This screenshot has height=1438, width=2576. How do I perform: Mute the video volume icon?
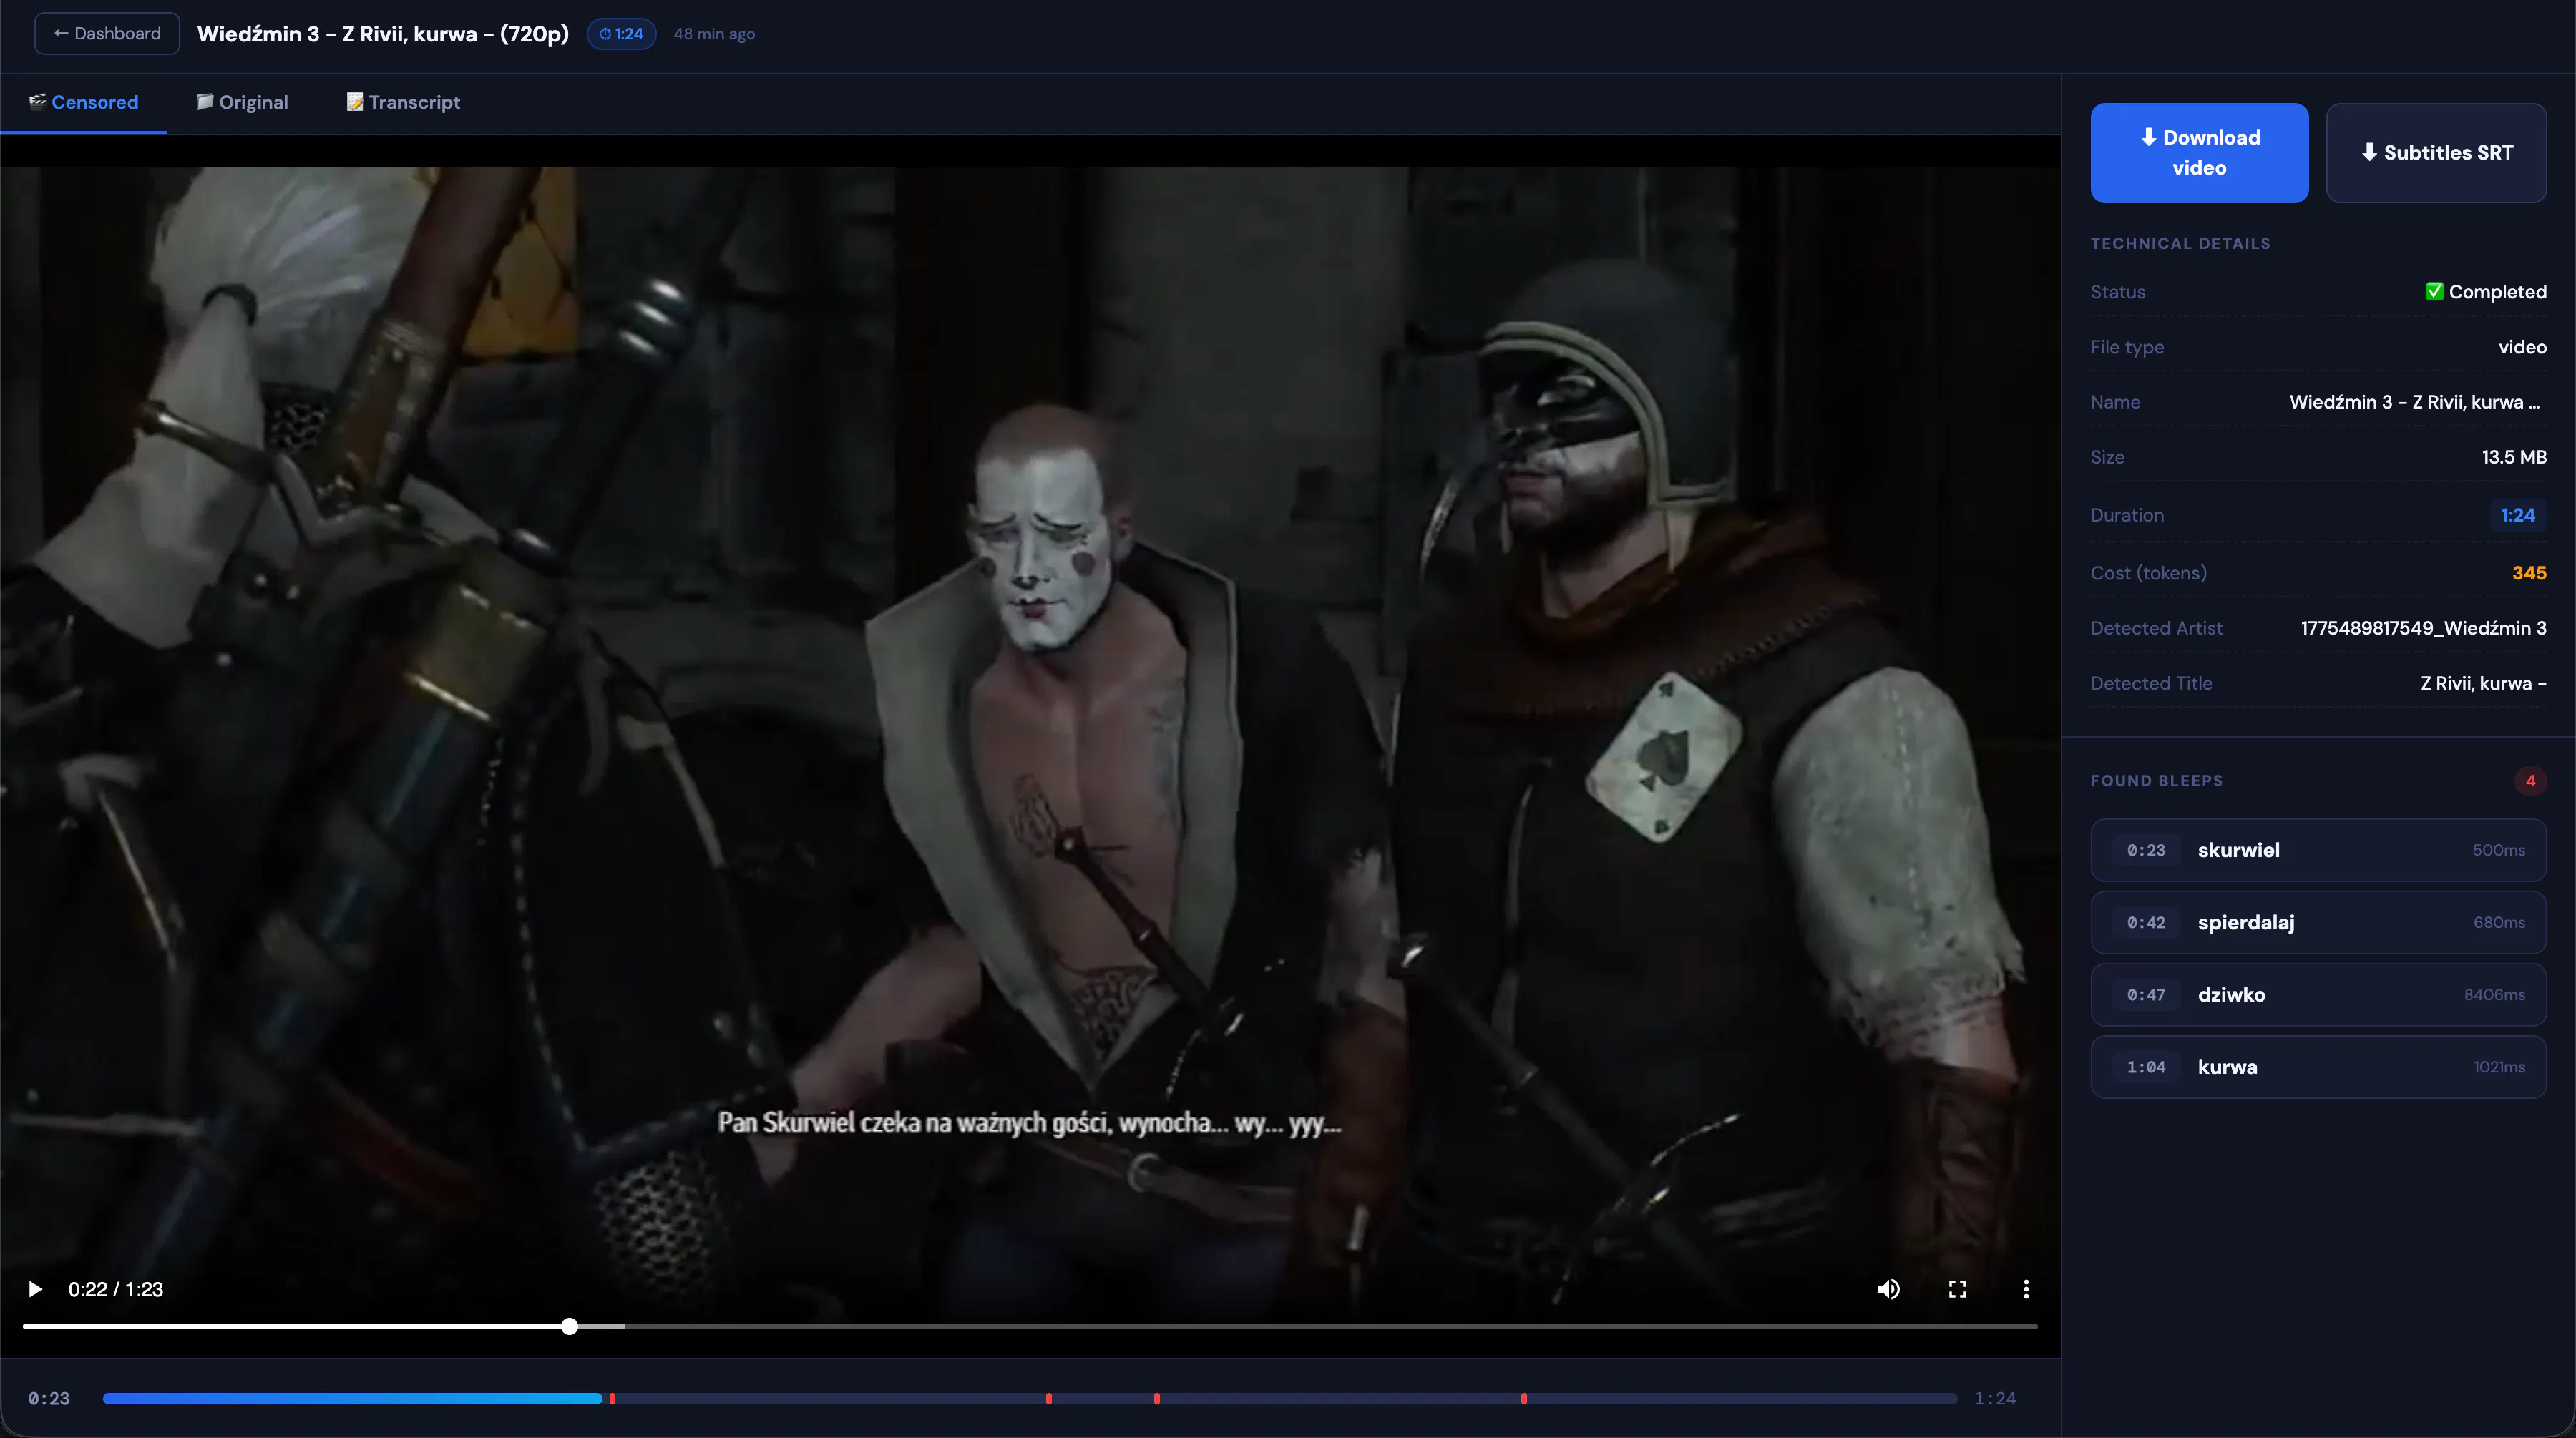[1888, 1289]
